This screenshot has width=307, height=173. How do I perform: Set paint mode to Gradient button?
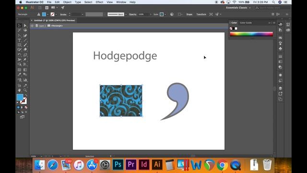[x=22, y=107]
